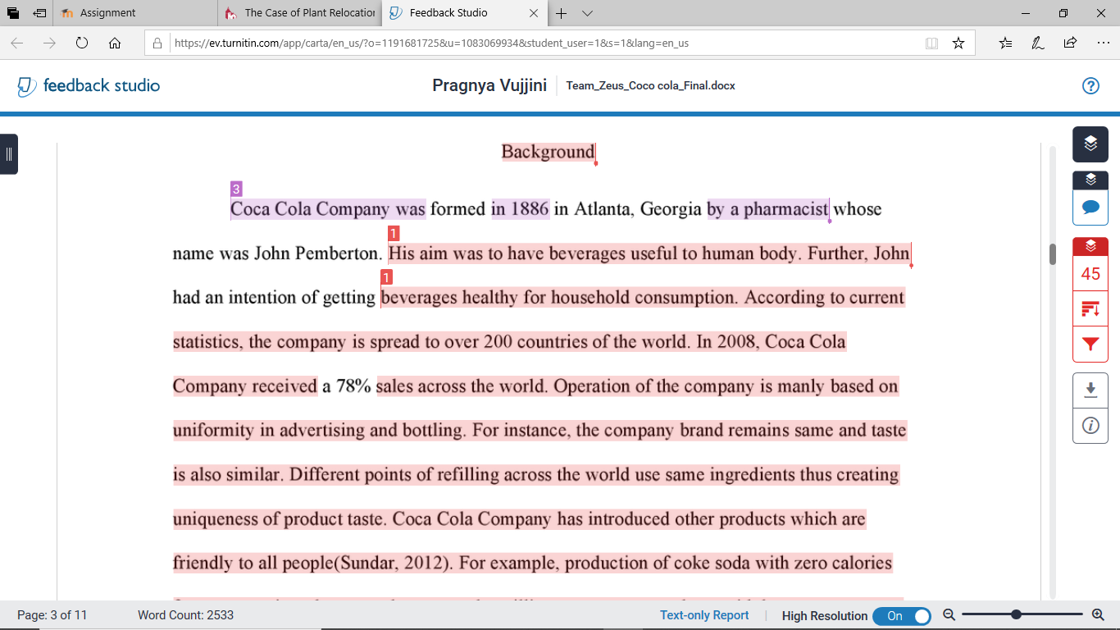Click the browser forward arrow
Screen dimensions: 1120x630
(49, 43)
